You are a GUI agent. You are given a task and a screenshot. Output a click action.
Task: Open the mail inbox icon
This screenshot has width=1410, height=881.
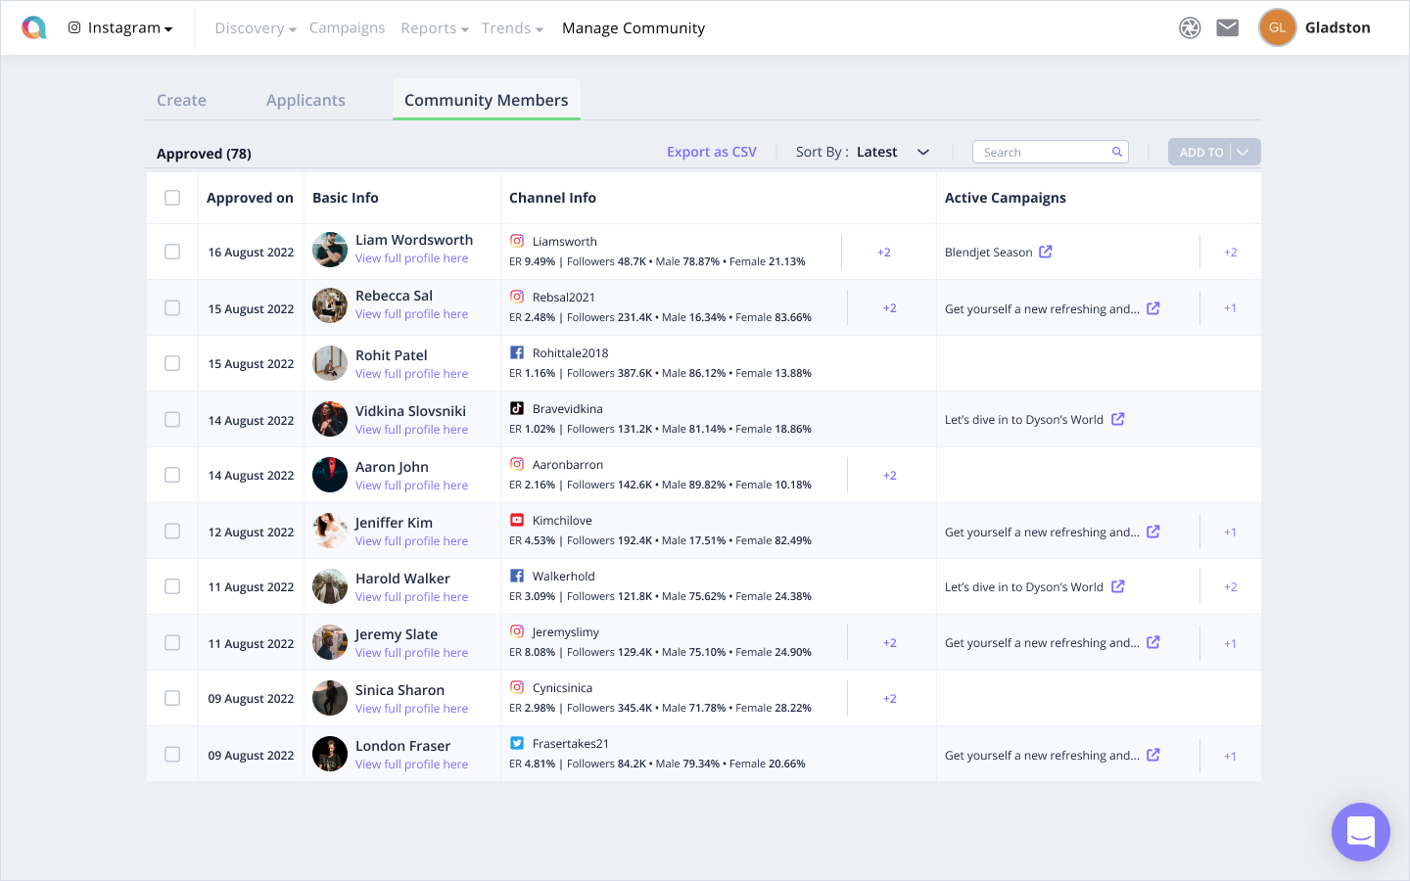click(1227, 27)
